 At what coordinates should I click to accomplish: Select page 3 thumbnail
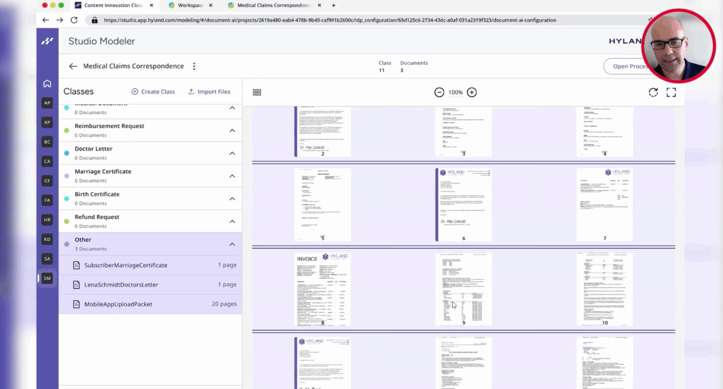[464, 131]
